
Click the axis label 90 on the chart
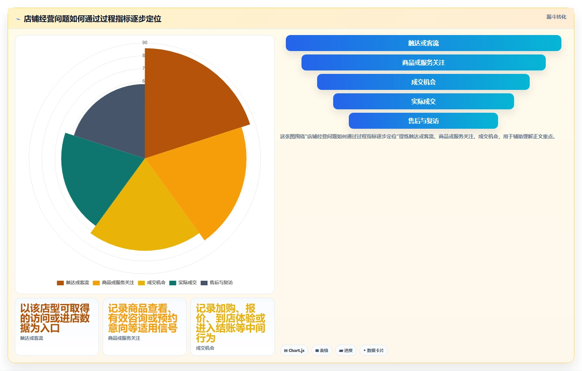point(145,43)
